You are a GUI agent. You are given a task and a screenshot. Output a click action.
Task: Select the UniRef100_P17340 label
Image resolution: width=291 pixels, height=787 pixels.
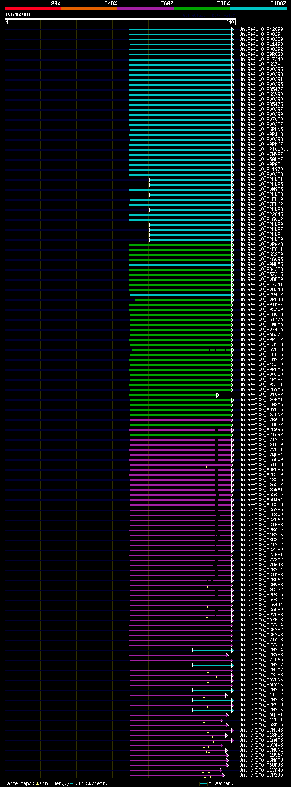[261, 59]
